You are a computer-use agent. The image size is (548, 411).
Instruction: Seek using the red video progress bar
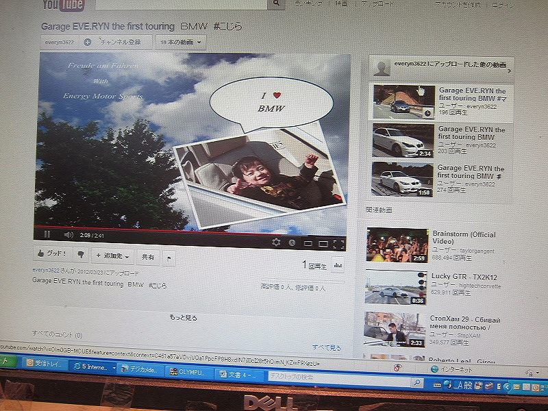click(x=158, y=229)
